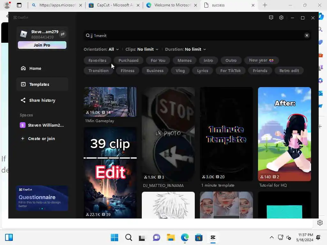The width and height of the screenshot is (327, 245).
Task: Open the Orientation dropdown
Action: click(101, 49)
